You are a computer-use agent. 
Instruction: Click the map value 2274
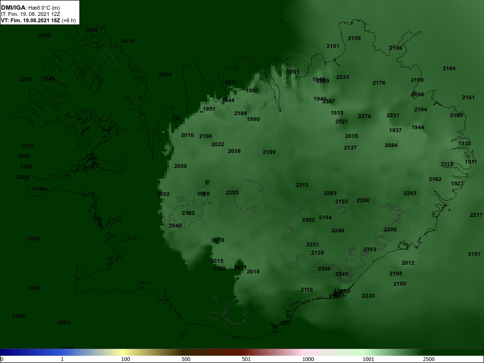[364, 116]
